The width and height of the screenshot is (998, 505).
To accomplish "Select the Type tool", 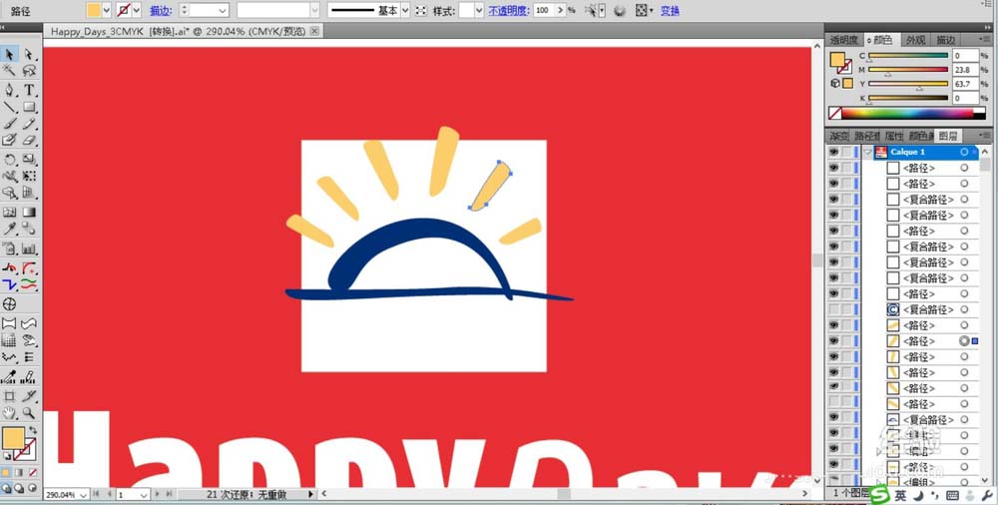I will click(x=29, y=91).
